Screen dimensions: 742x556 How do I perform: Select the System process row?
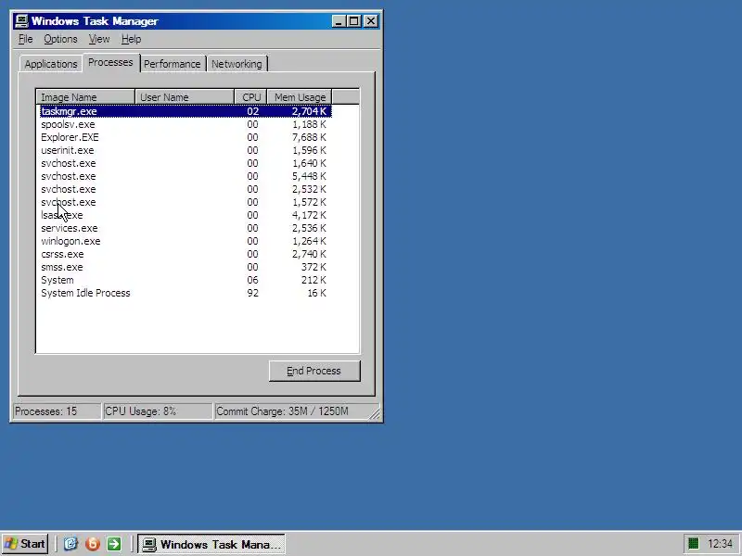[x=185, y=281]
